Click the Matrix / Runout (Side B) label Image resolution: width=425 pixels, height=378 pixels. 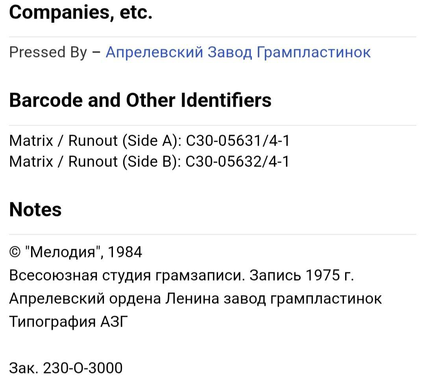click(94, 161)
